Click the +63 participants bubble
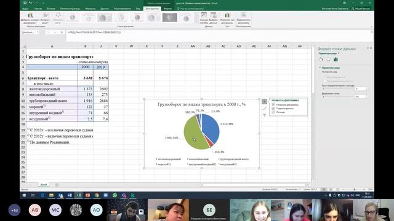The width and height of the screenshot is (394, 221). click(x=15, y=210)
